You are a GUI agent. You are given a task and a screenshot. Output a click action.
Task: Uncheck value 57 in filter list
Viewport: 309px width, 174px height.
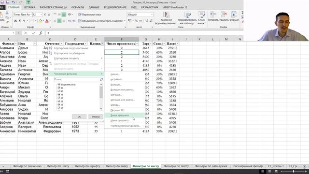(59, 108)
